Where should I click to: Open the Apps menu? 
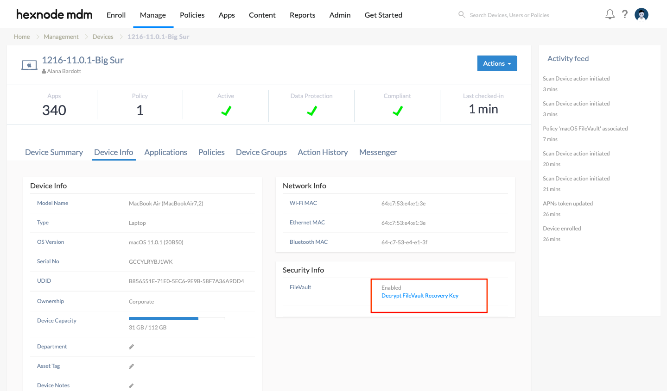click(x=227, y=15)
